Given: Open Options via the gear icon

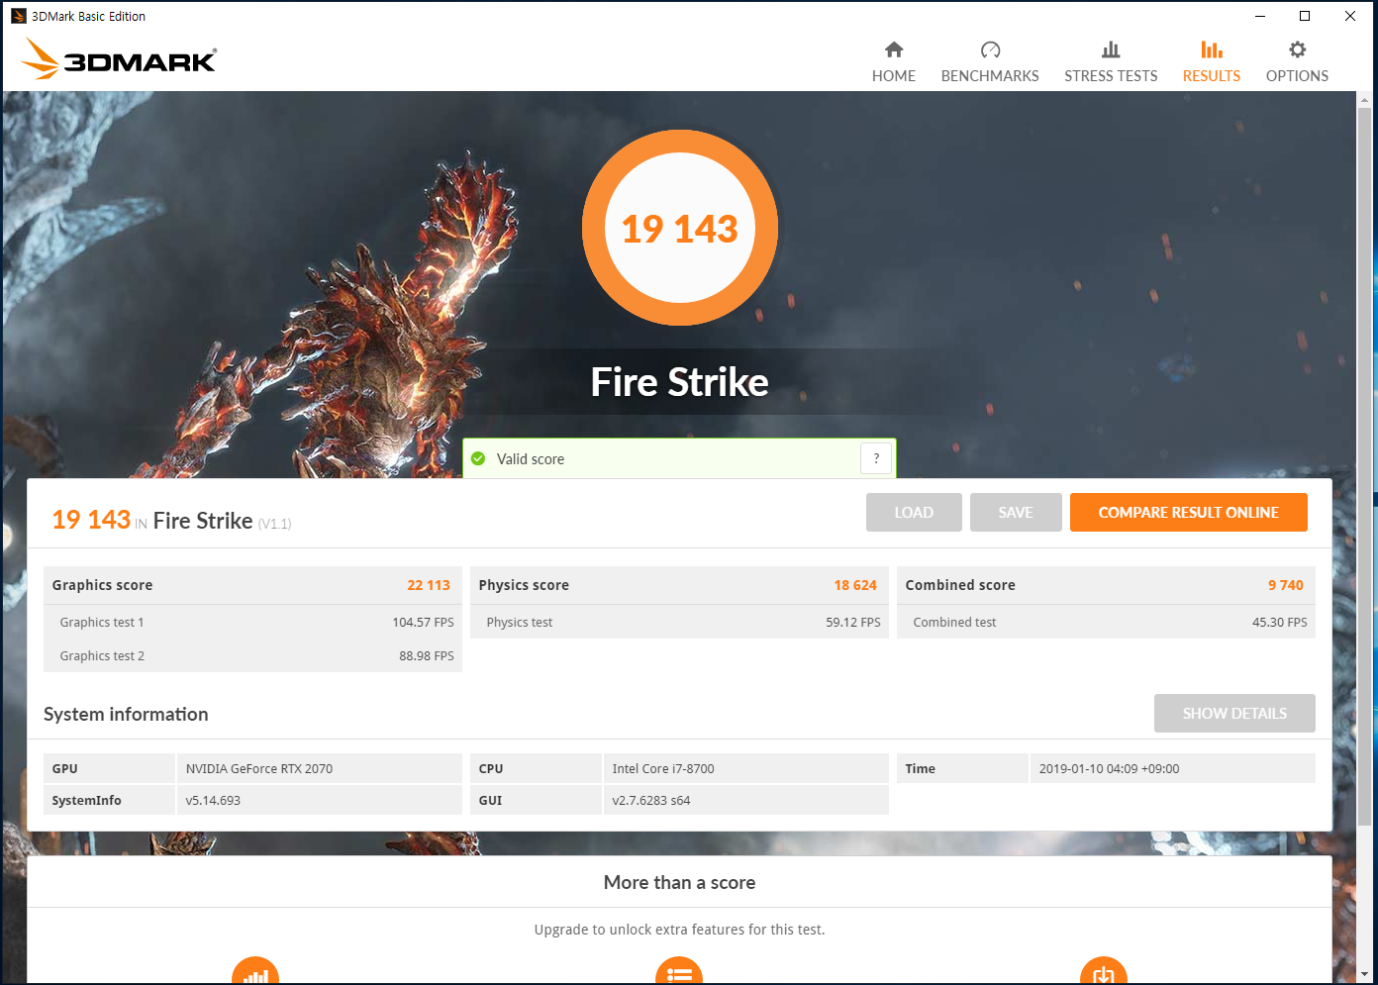Looking at the screenshot, I should coord(1297,49).
